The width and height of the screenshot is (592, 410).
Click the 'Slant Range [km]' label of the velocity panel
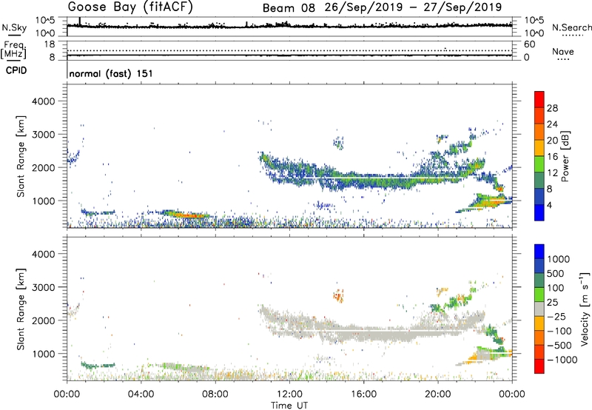pos(21,309)
